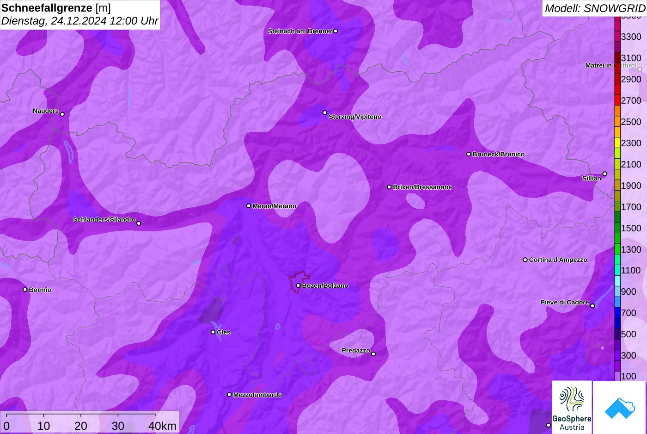Click the Cles location dot
This screenshot has width=647, height=434.
(213, 332)
